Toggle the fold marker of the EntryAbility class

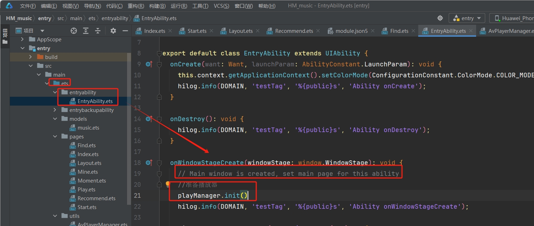click(x=160, y=53)
